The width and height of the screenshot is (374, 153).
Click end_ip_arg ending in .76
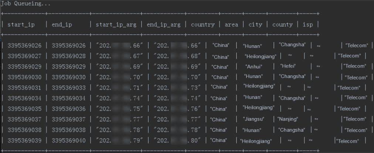pyautogui.click(x=177, y=109)
